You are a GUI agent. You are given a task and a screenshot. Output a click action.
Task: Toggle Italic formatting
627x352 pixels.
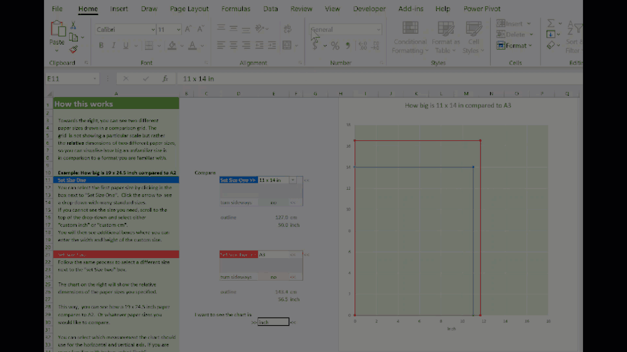114,46
